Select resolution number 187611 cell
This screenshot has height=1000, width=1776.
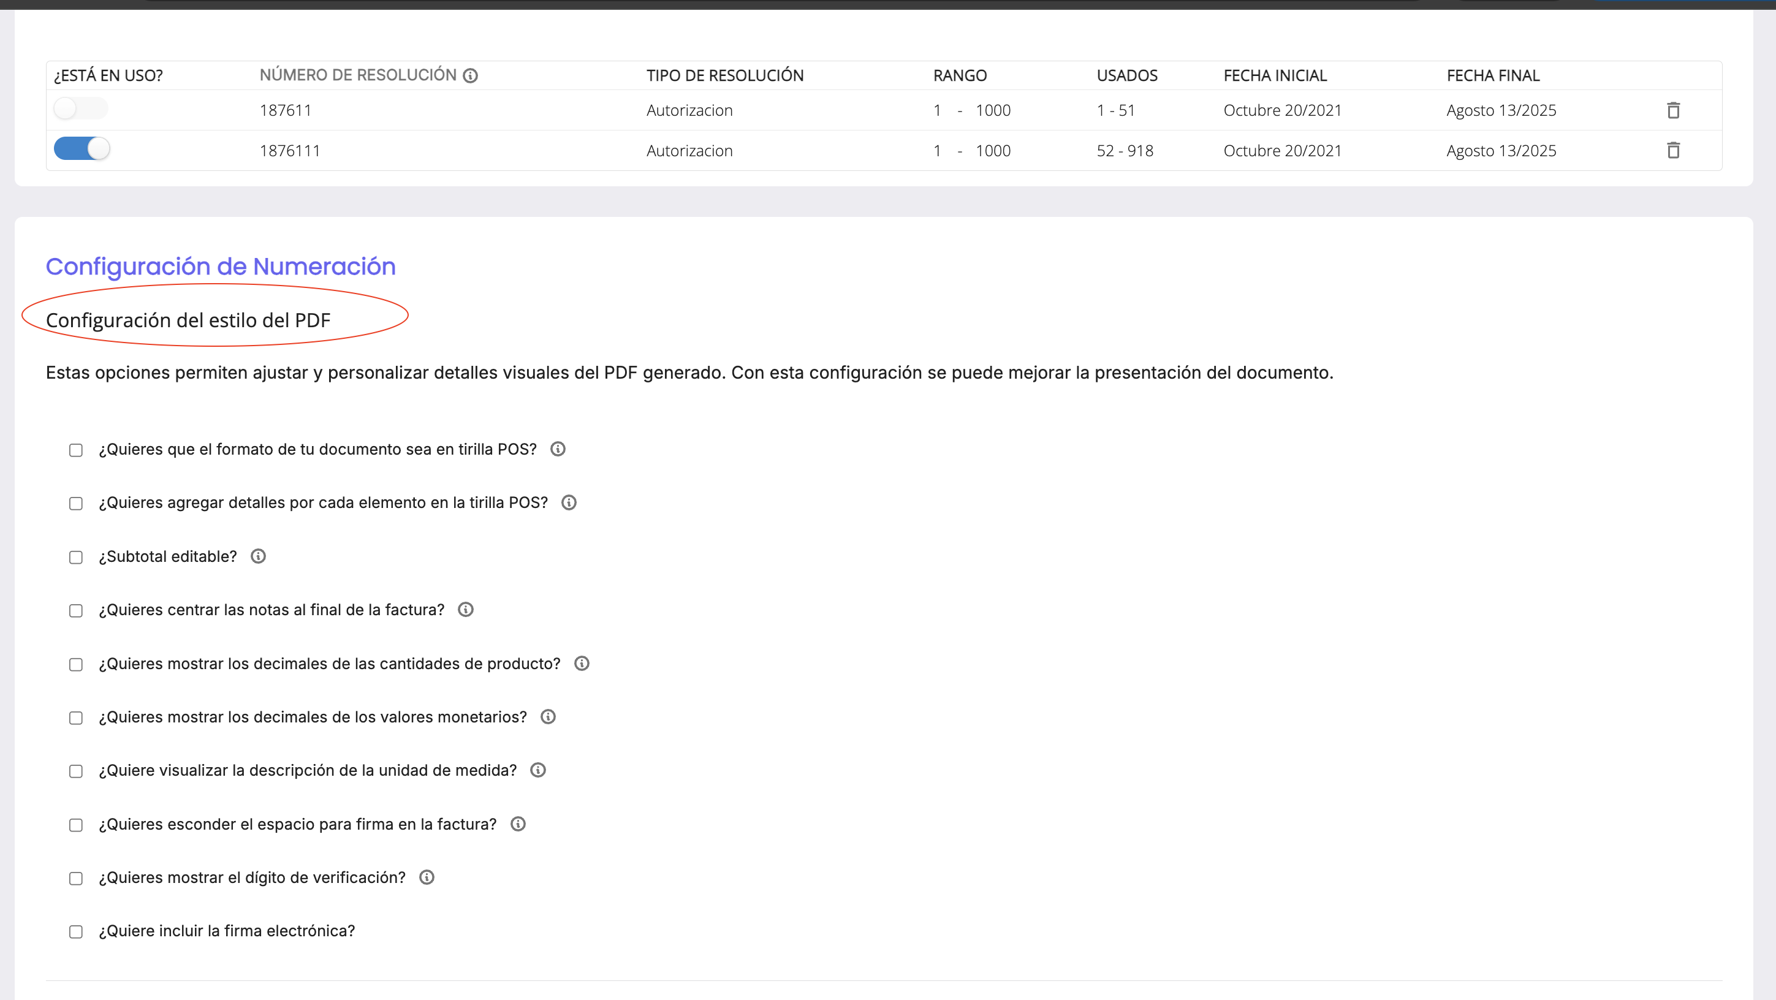tap(286, 110)
